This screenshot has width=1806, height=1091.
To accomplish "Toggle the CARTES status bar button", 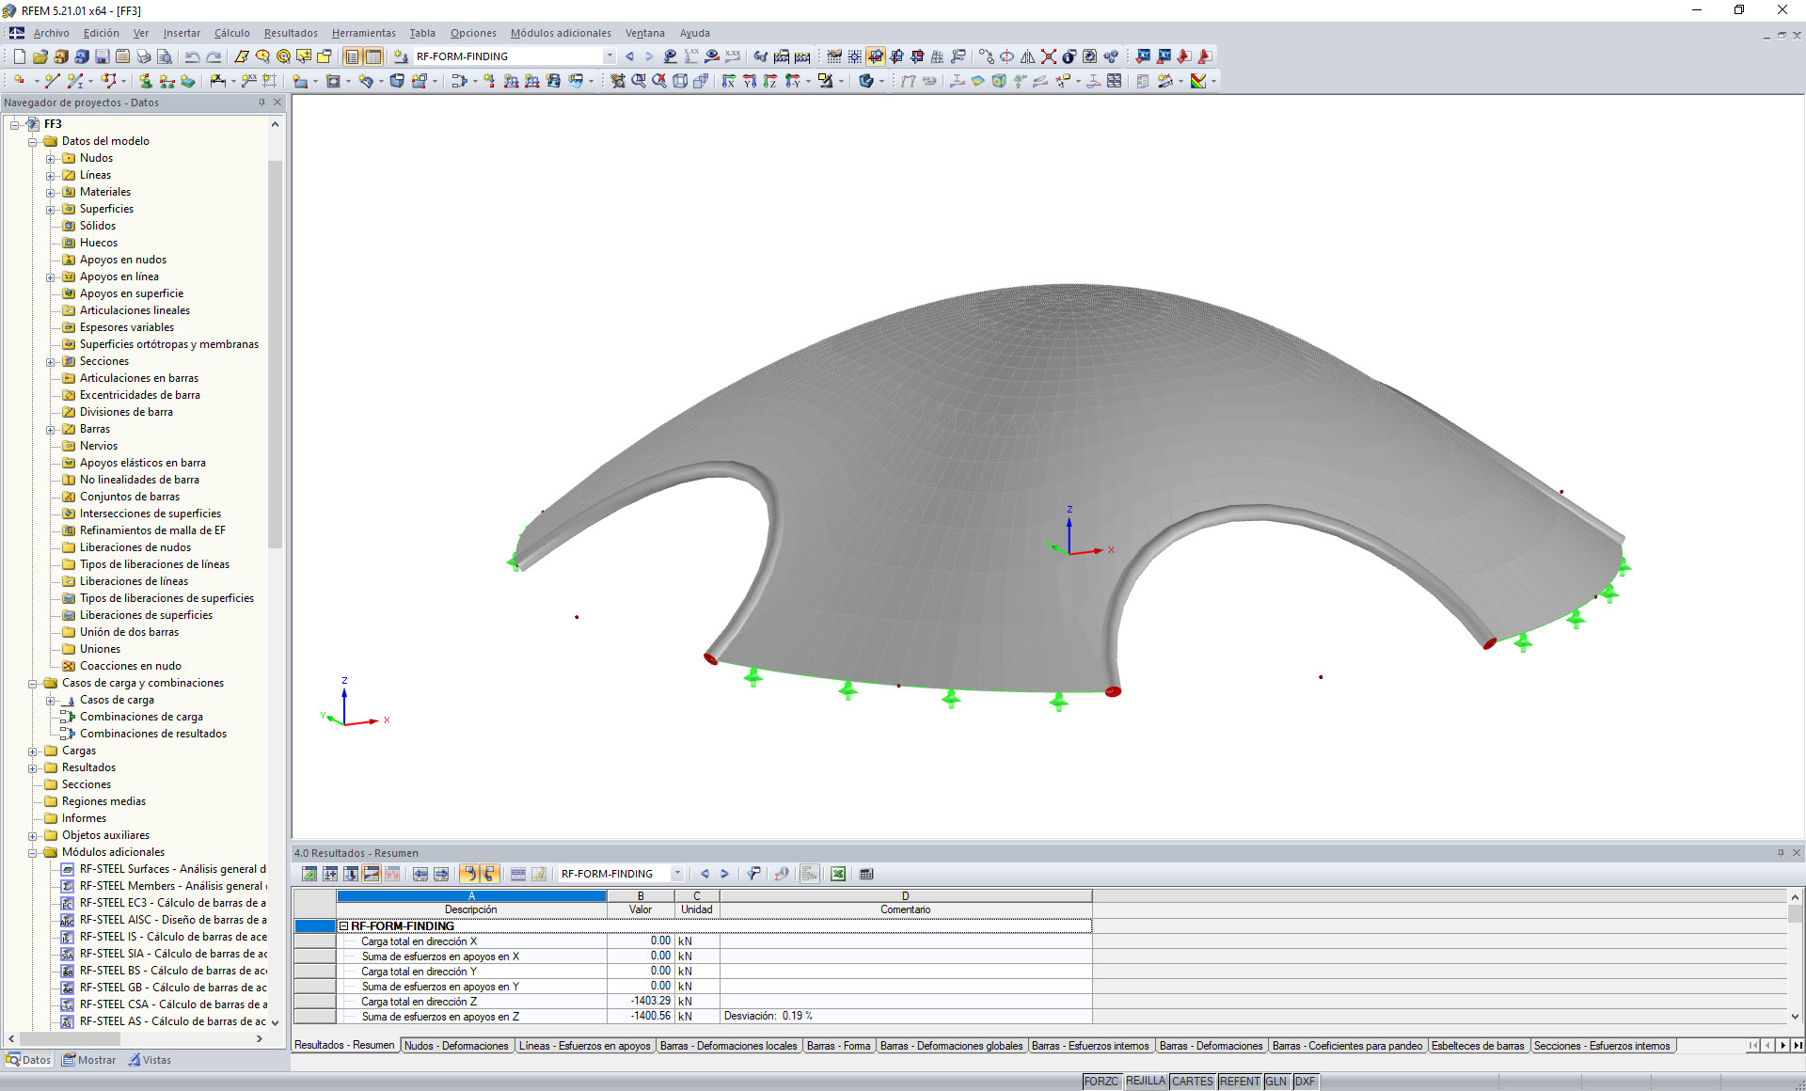I will coord(1192,1082).
